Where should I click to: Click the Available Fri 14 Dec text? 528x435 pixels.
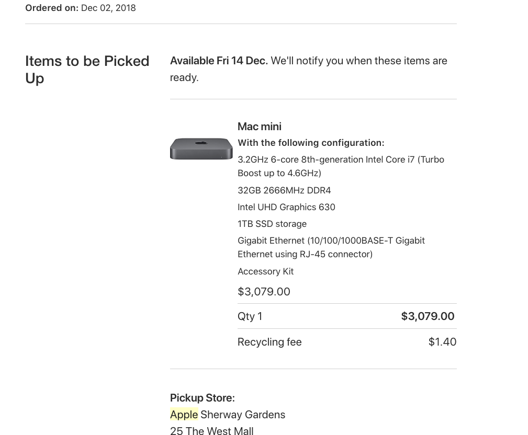(x=219, y=61)
